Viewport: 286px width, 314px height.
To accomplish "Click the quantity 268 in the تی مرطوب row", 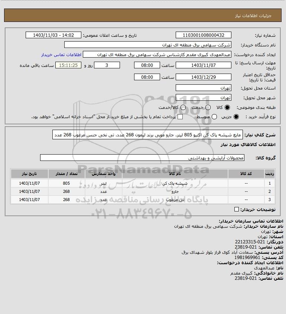I will [66, 200].
